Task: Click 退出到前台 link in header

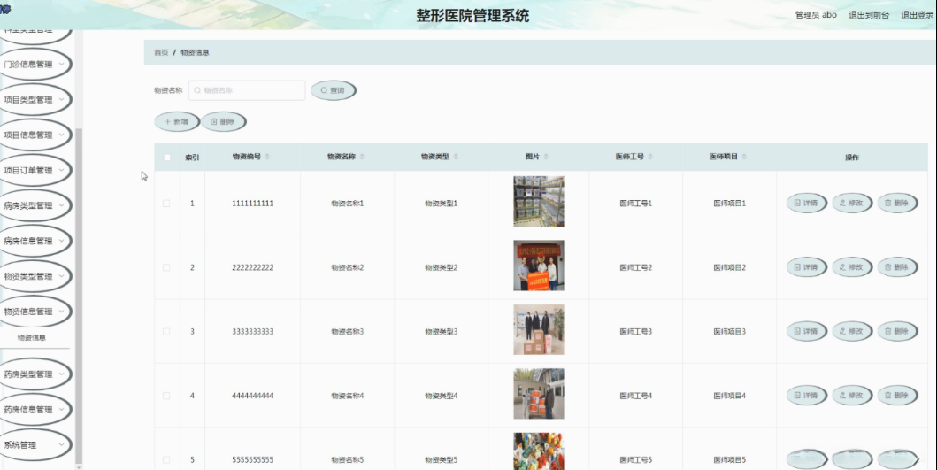Action: click(x=869, y=15)
